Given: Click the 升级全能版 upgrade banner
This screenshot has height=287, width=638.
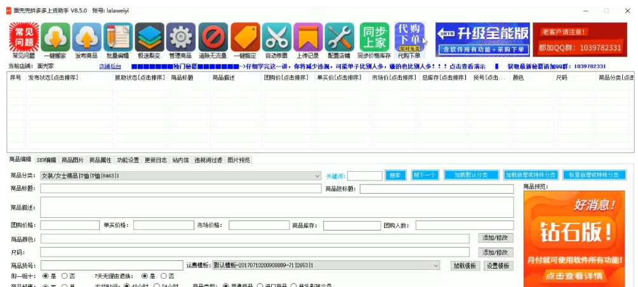Looking at the screenshot, I should click(x=482, y=39).
